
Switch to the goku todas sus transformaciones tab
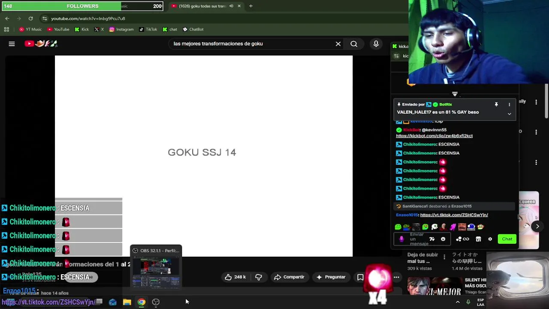click(x=202, y=6)
